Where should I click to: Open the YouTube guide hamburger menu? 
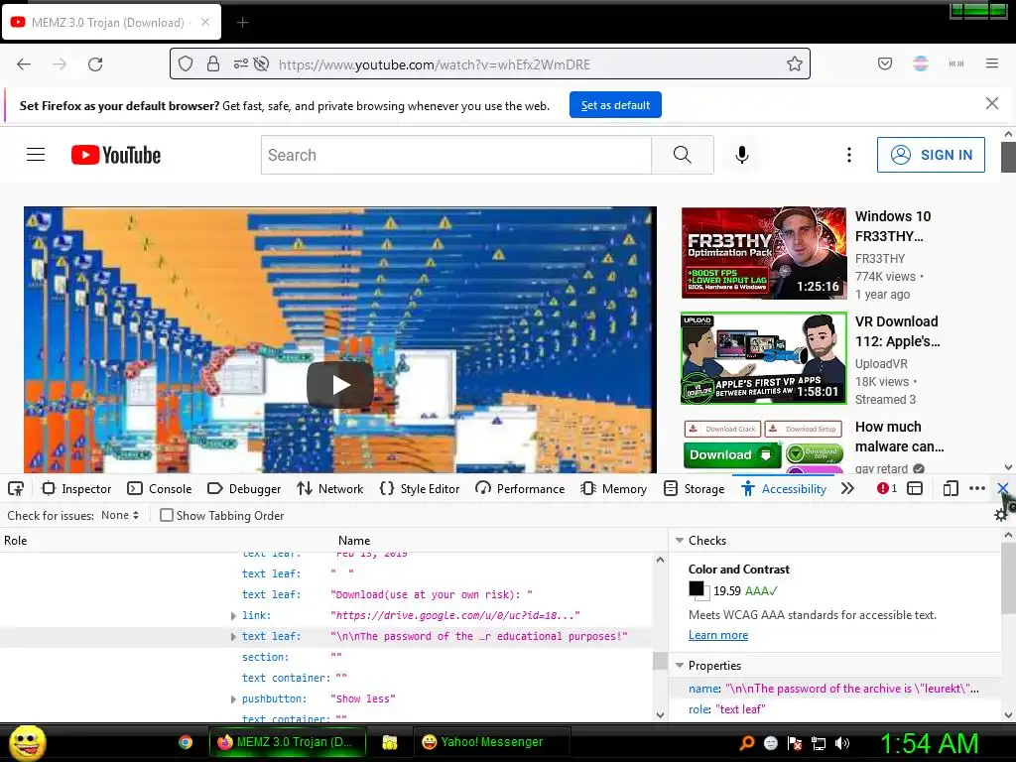coord(36,154)
